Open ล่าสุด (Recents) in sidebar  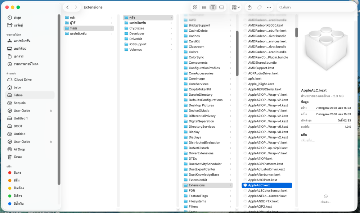pos(30,17)
